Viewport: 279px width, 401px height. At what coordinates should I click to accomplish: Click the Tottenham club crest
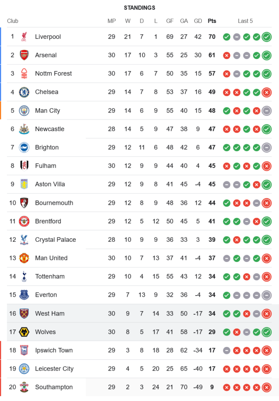point(24,276)
